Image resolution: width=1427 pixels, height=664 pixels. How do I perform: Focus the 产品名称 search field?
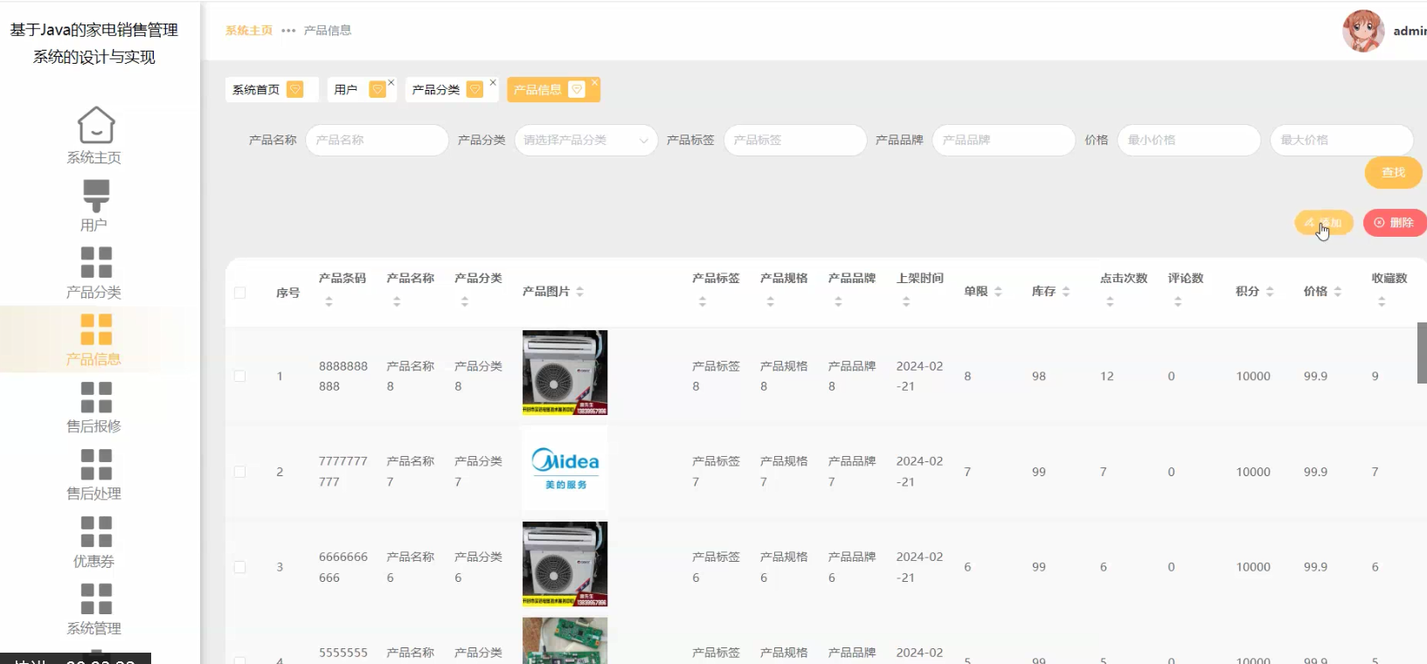377,140
